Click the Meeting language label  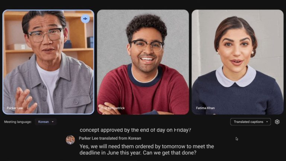(x=18, y=122)
